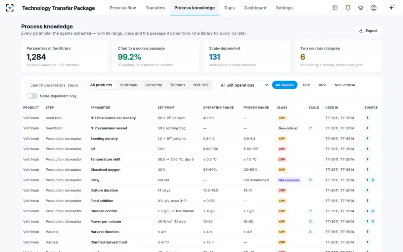
Task: Click the Not assessed class badge
Action: tap(289, 180)
